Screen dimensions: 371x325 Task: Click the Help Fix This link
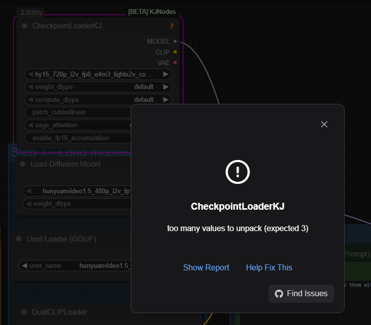point(269,267)
